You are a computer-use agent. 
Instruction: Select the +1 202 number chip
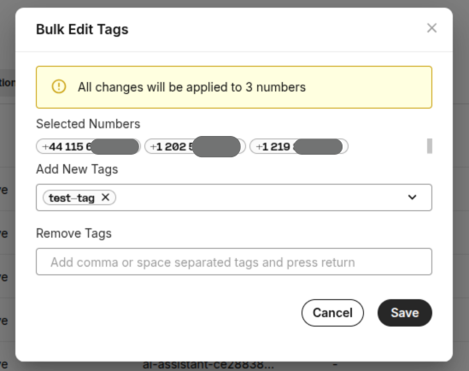[195, 147]
